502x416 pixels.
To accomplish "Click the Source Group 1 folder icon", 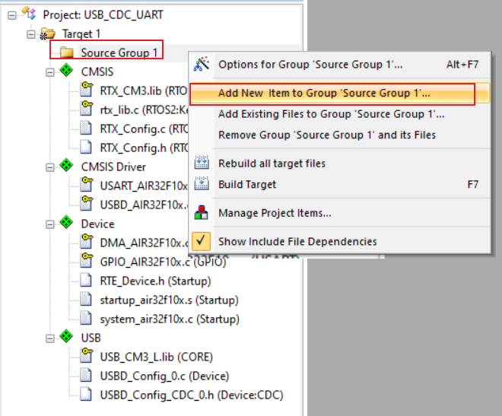I will (67, 52).
